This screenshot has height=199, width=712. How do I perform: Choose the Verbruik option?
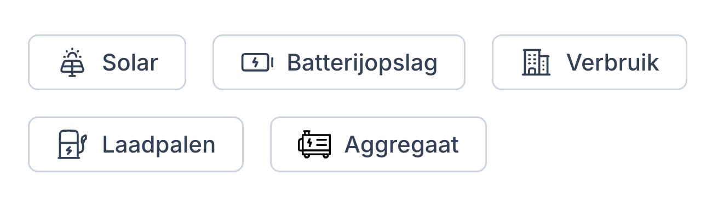589,62
